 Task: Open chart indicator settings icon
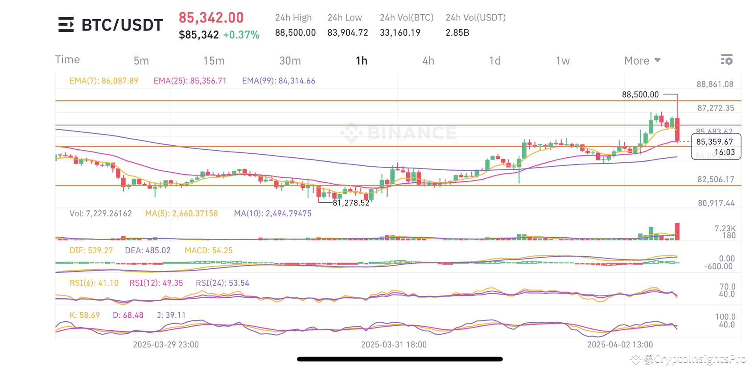click(x=727, y=60)
